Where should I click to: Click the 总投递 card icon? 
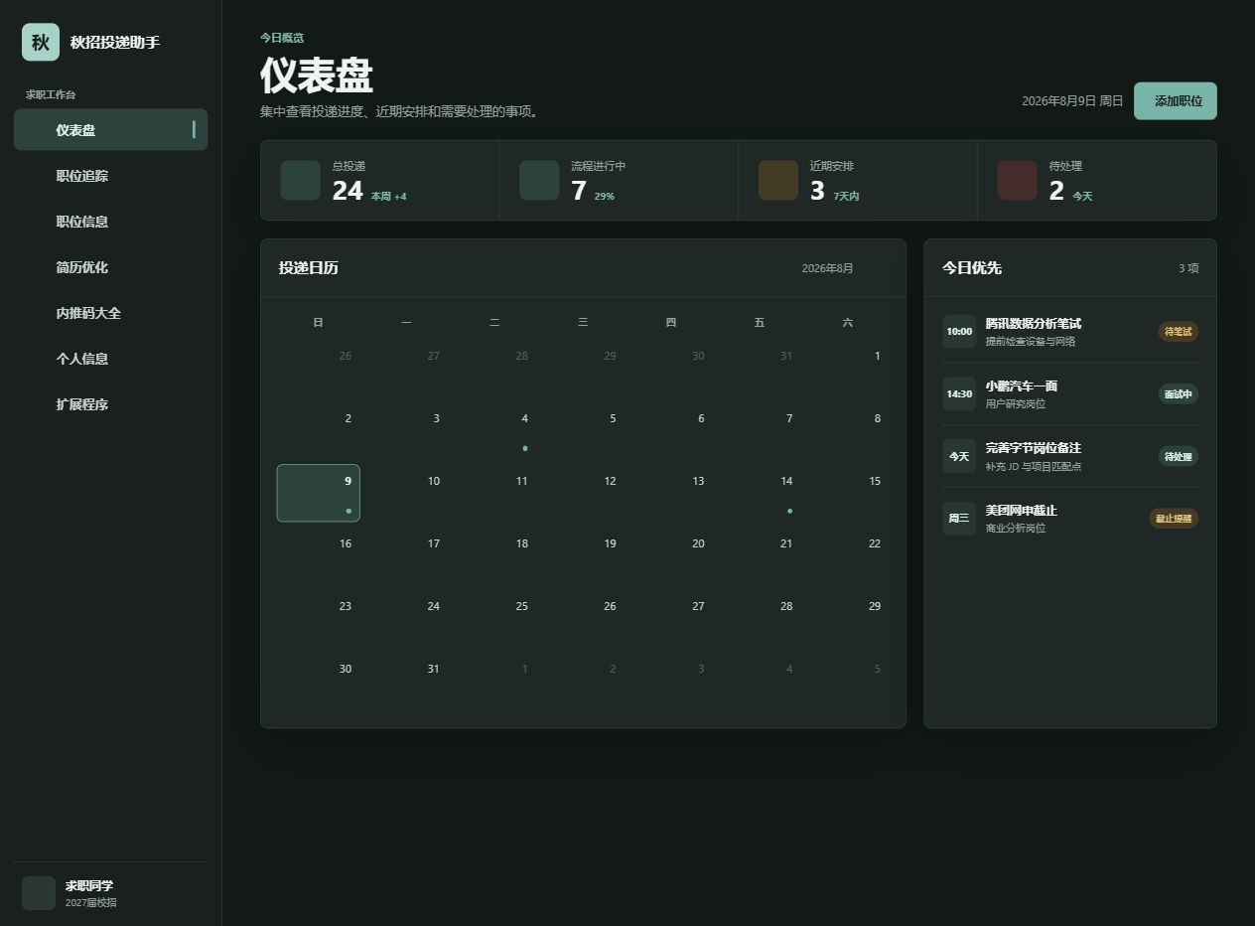(x=300, y=180)
